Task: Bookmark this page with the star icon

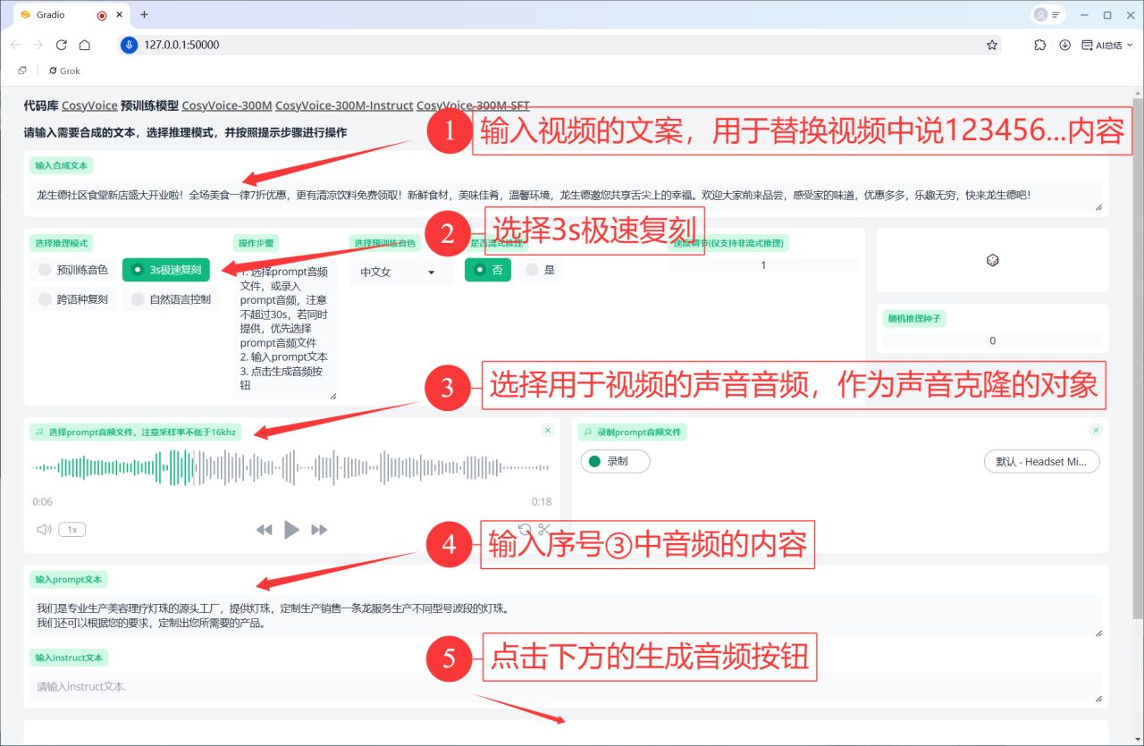Action: coord(991,45)
